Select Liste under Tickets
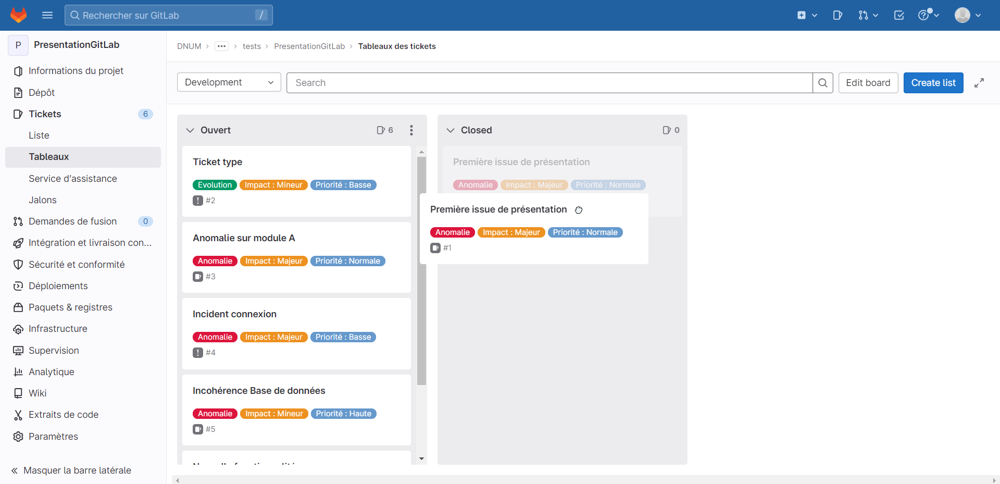 [39, 135]
